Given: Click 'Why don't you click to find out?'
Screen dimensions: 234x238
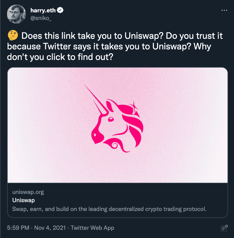Looking at the screenshot, I should (x=109, y=52).
